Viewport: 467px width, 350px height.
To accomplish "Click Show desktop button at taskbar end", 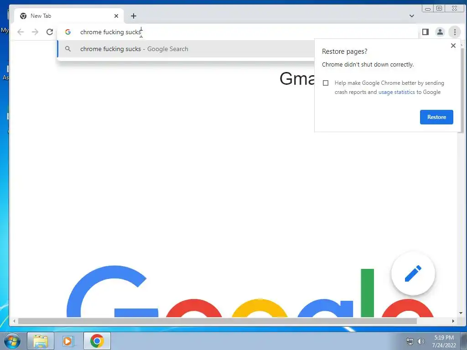I will point(464,341).
